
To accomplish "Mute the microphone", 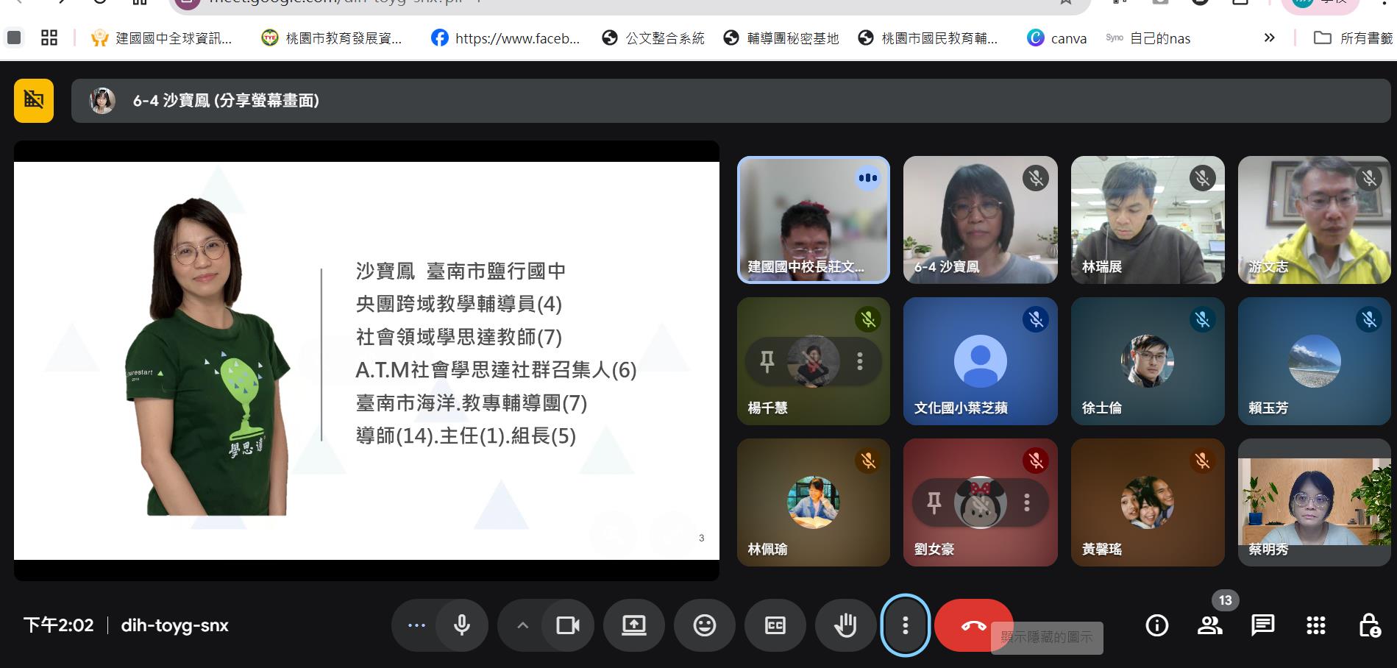I will 462,625.
